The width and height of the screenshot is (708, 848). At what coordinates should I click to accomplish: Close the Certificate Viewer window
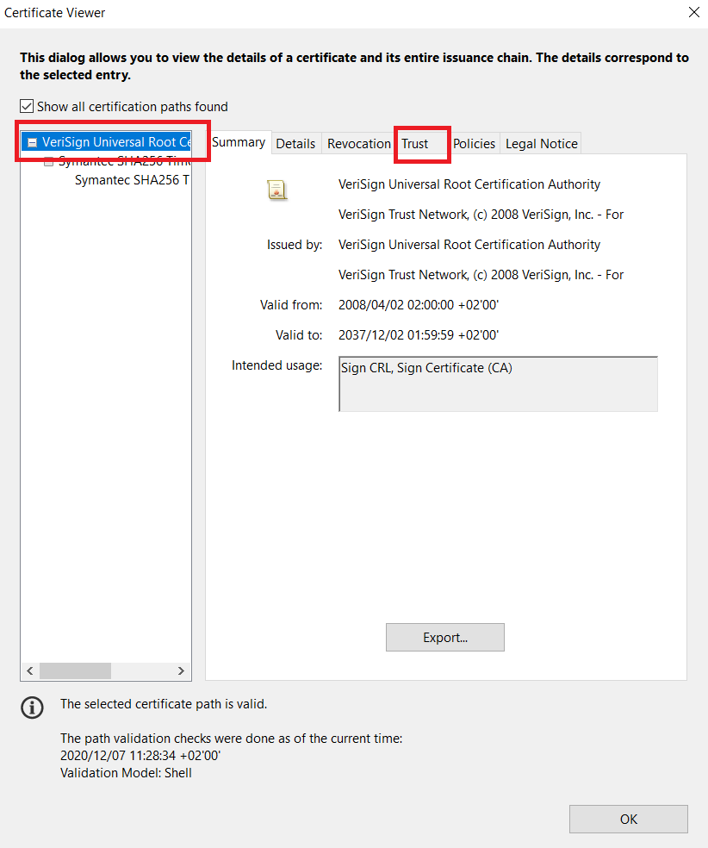[694, 12]
